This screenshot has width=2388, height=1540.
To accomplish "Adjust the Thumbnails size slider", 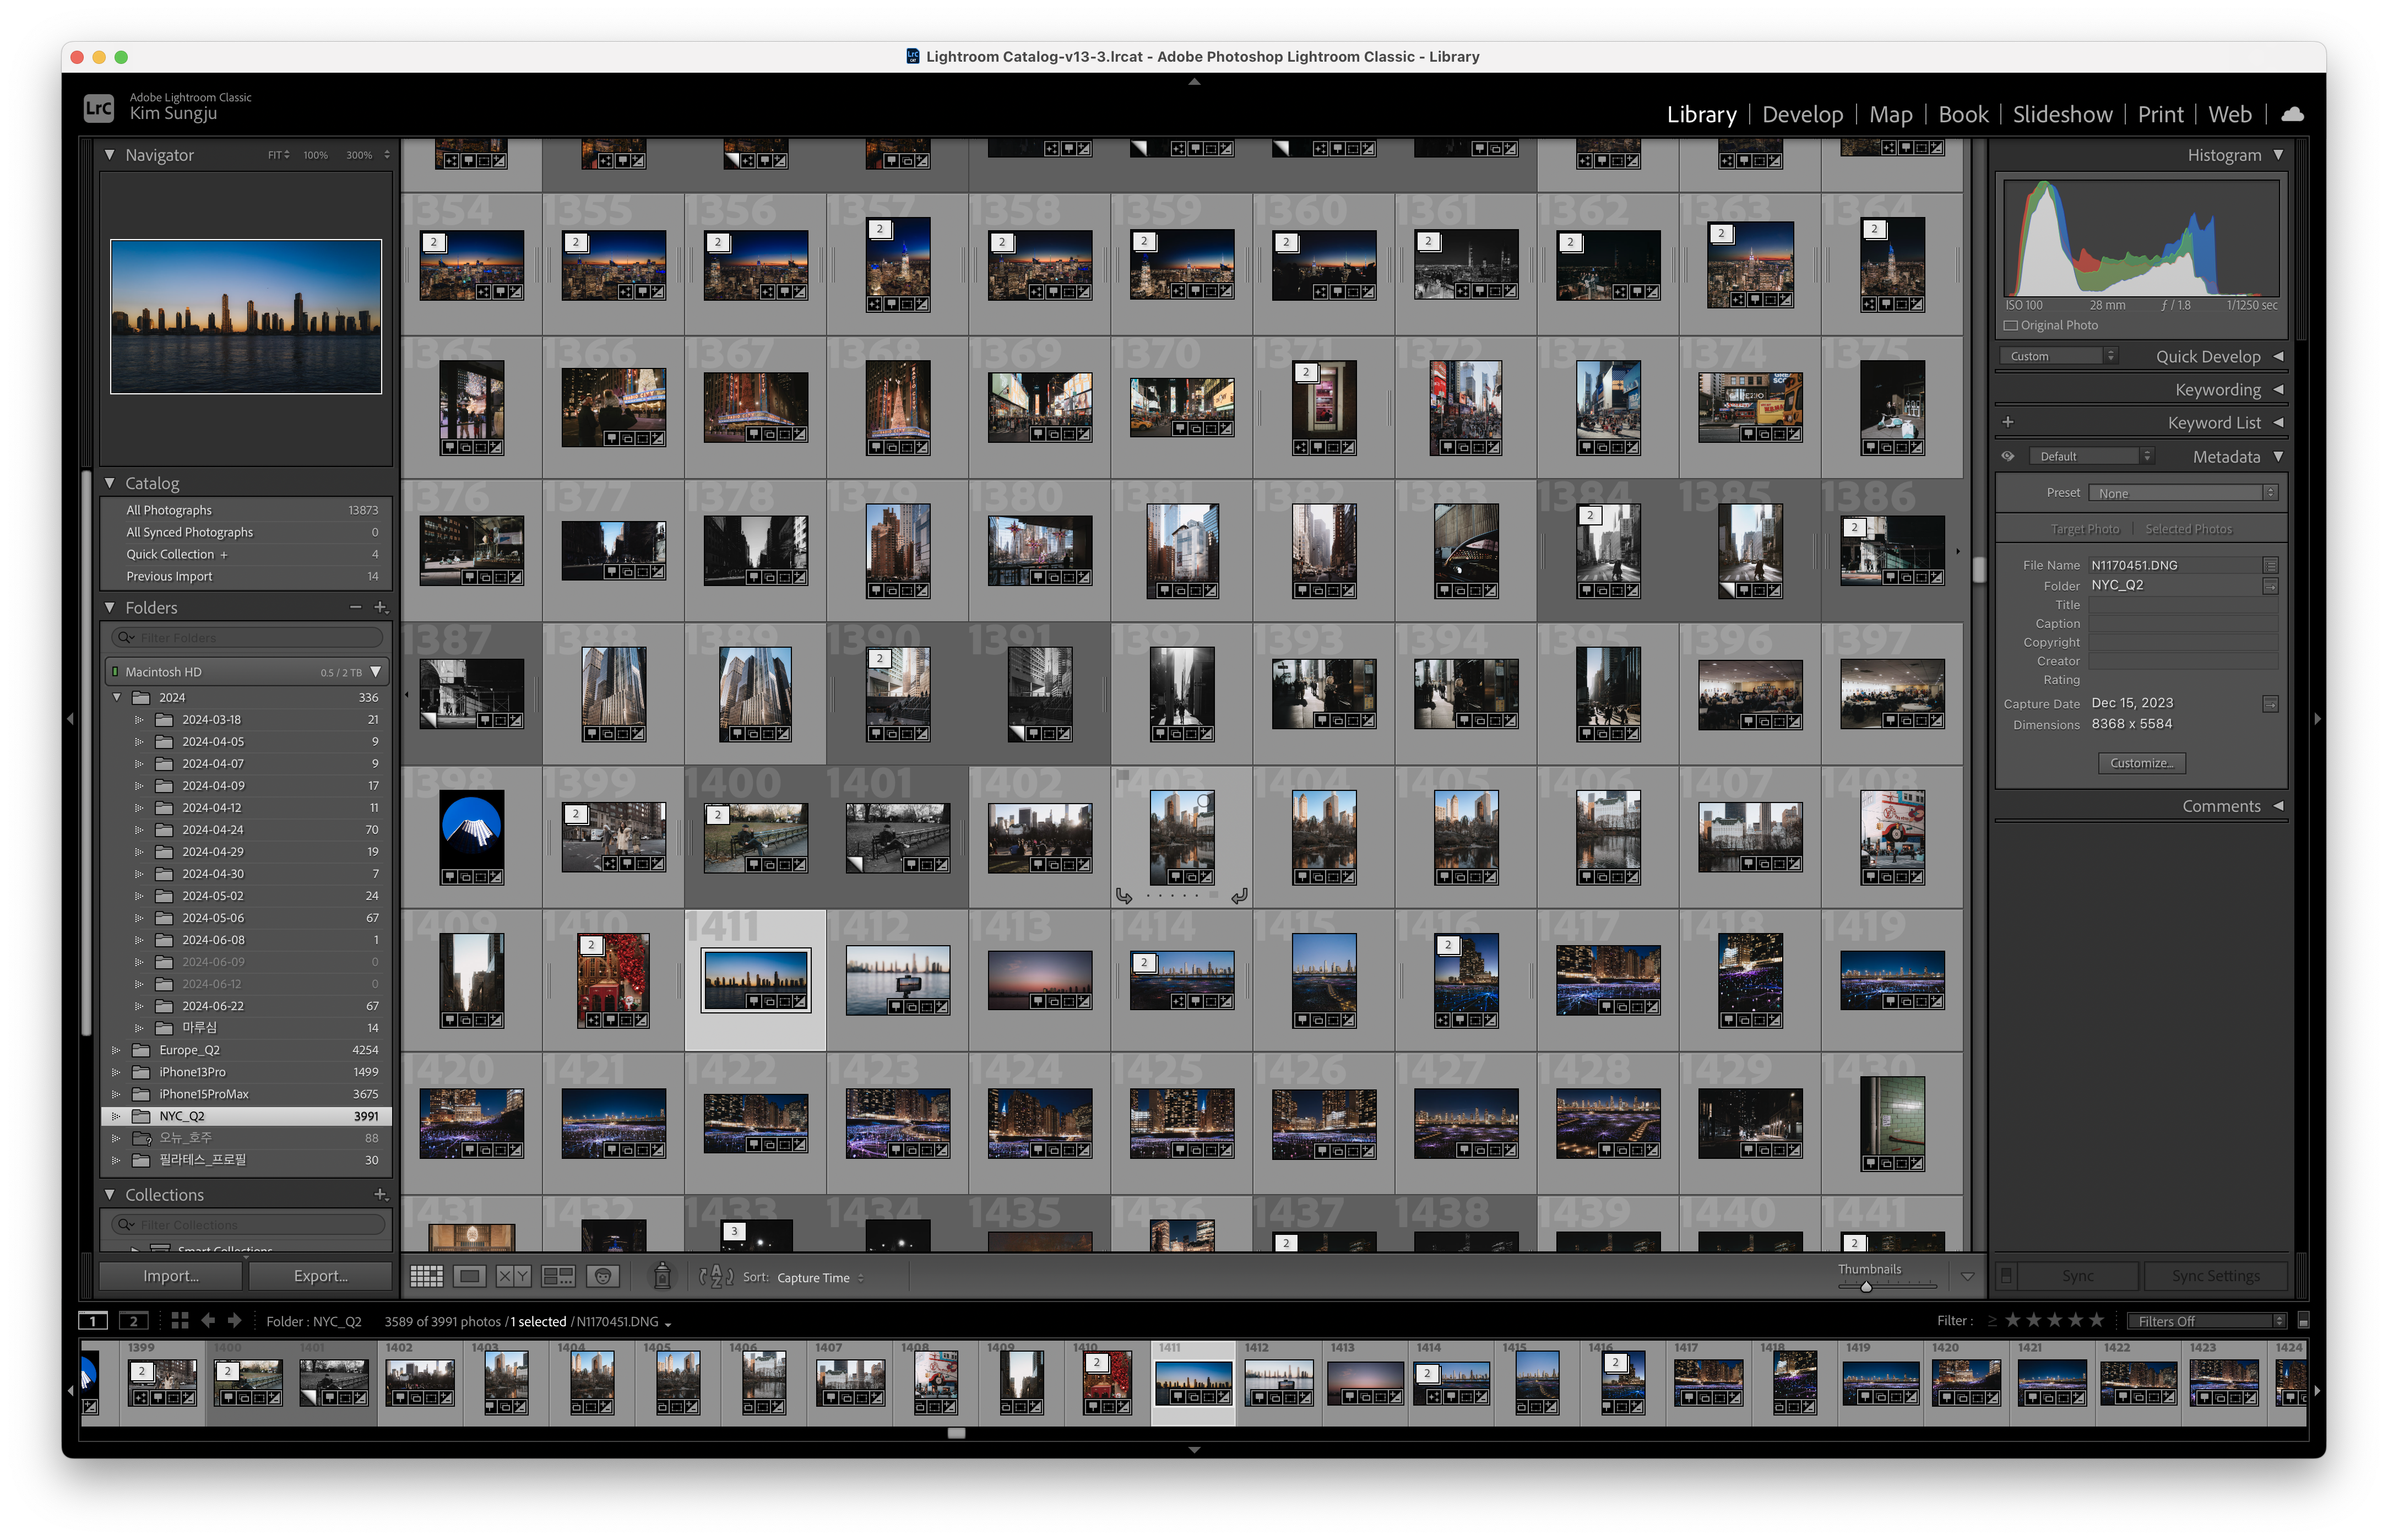I will 1866,1287.
